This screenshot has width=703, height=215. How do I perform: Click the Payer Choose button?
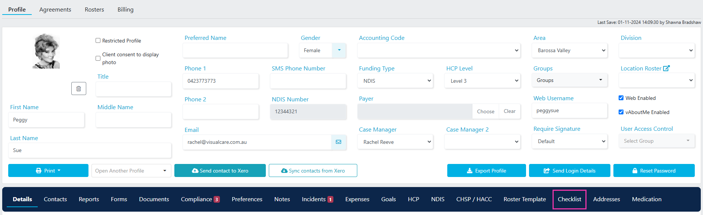tap(486, 111)
